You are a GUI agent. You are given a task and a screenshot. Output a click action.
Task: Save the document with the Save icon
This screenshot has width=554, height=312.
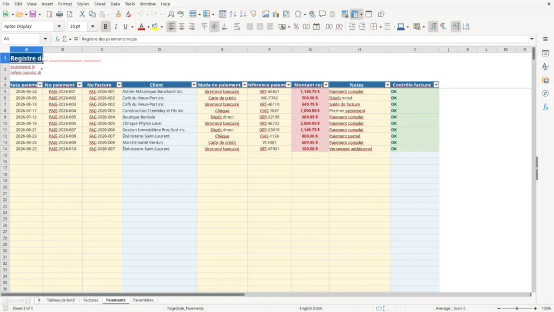(x=33, y=14)
